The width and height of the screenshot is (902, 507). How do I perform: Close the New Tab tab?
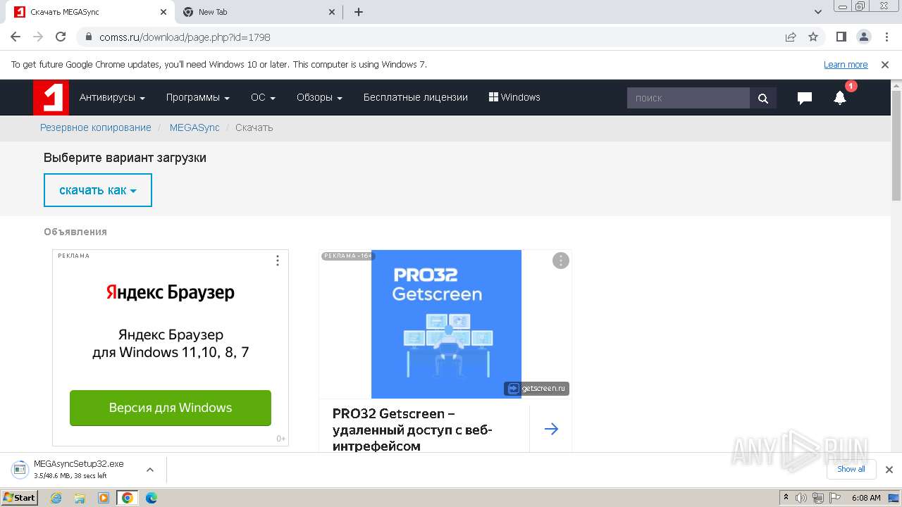coord(333,12)
